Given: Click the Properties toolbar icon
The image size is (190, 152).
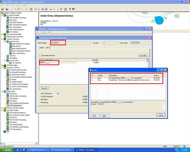Looking at the screenshot, I should 26,9.
